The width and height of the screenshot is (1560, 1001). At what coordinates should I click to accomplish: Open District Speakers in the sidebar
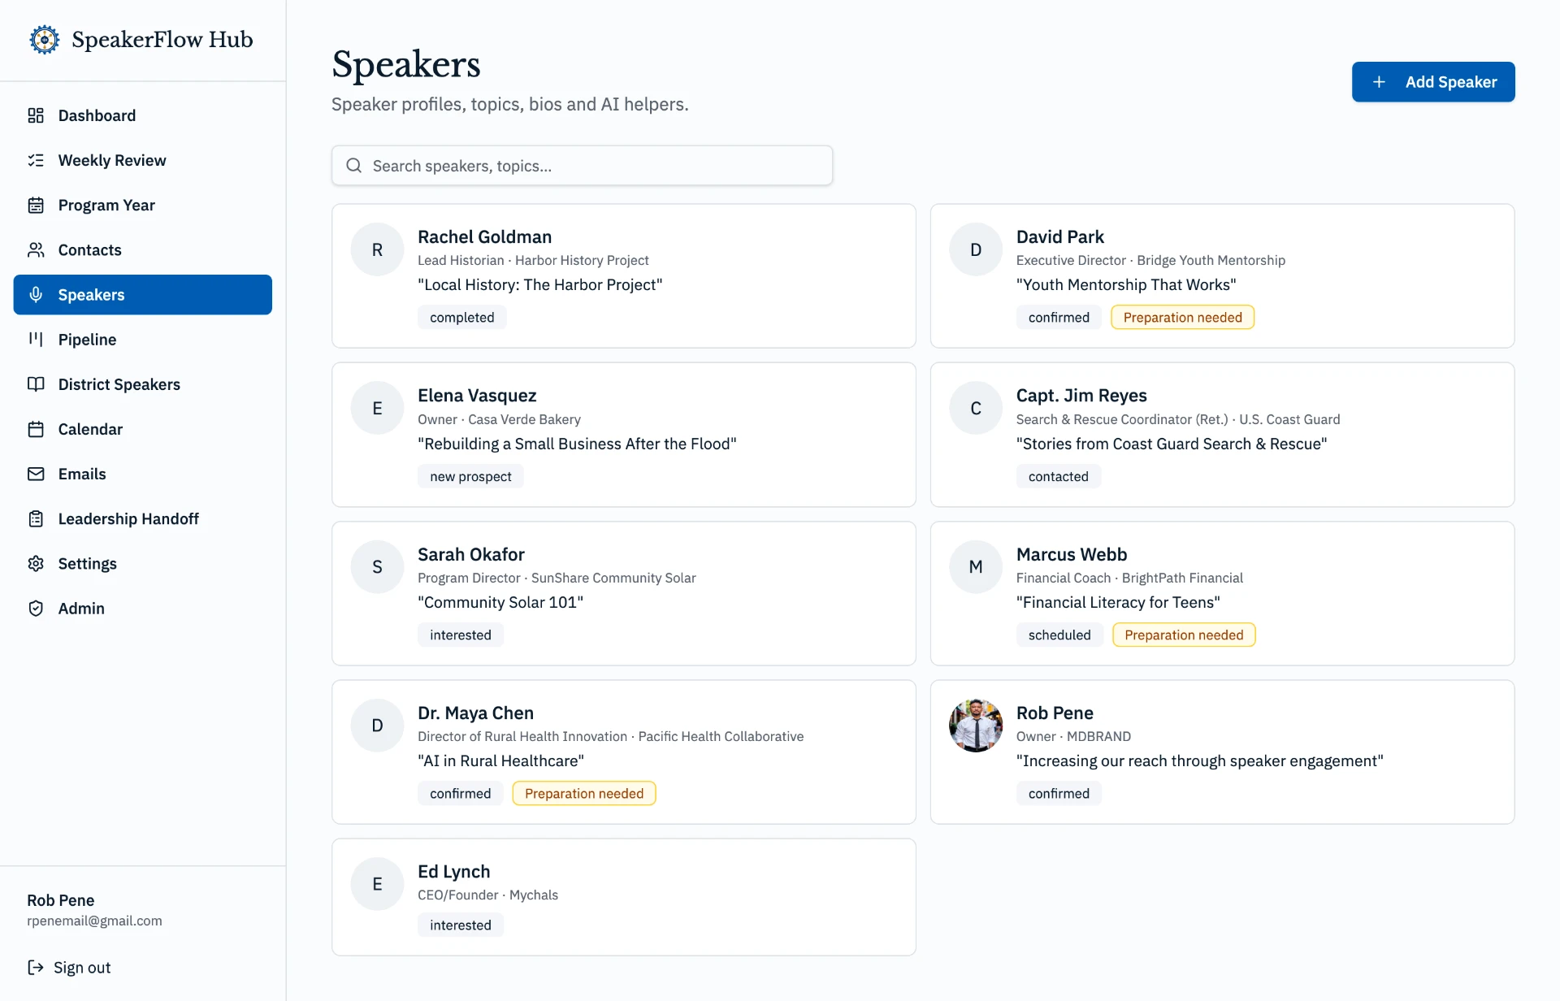coord(143,383)
